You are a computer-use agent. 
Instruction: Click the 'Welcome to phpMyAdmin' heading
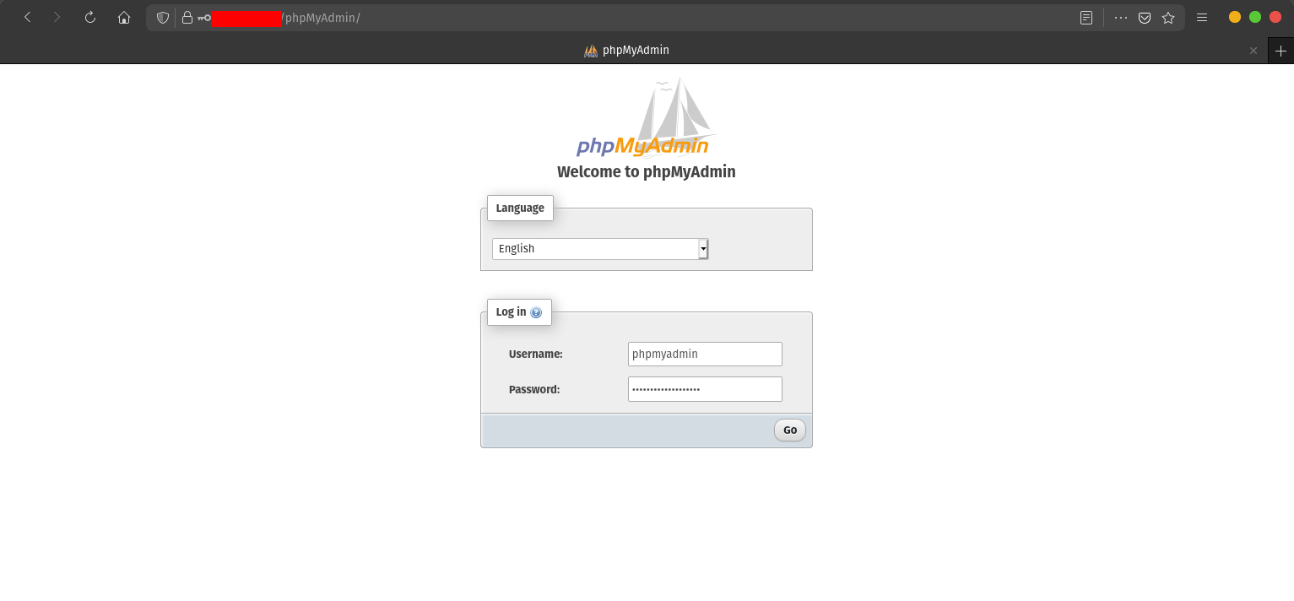[647, 171]
